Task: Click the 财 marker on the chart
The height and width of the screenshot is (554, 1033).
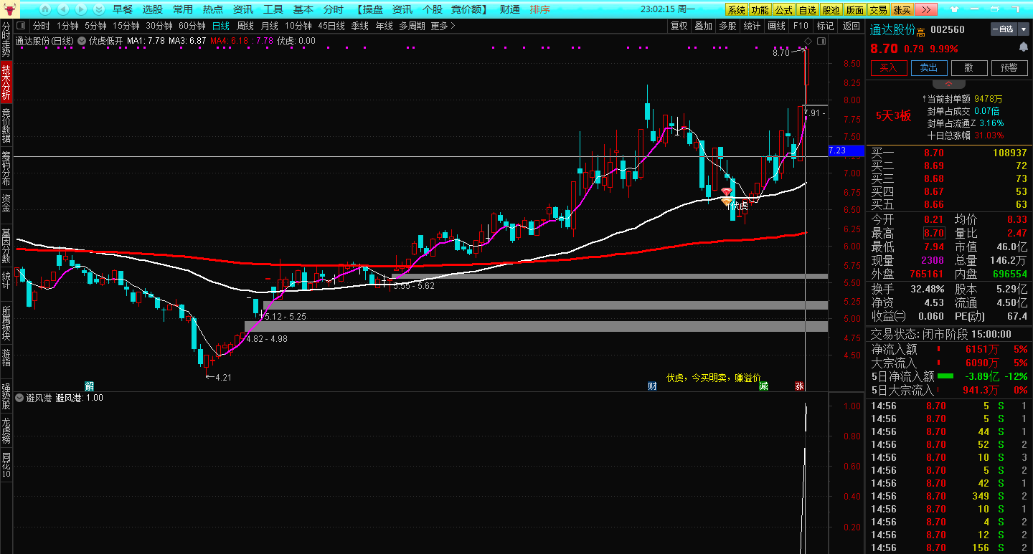Action: click(652, 386)
